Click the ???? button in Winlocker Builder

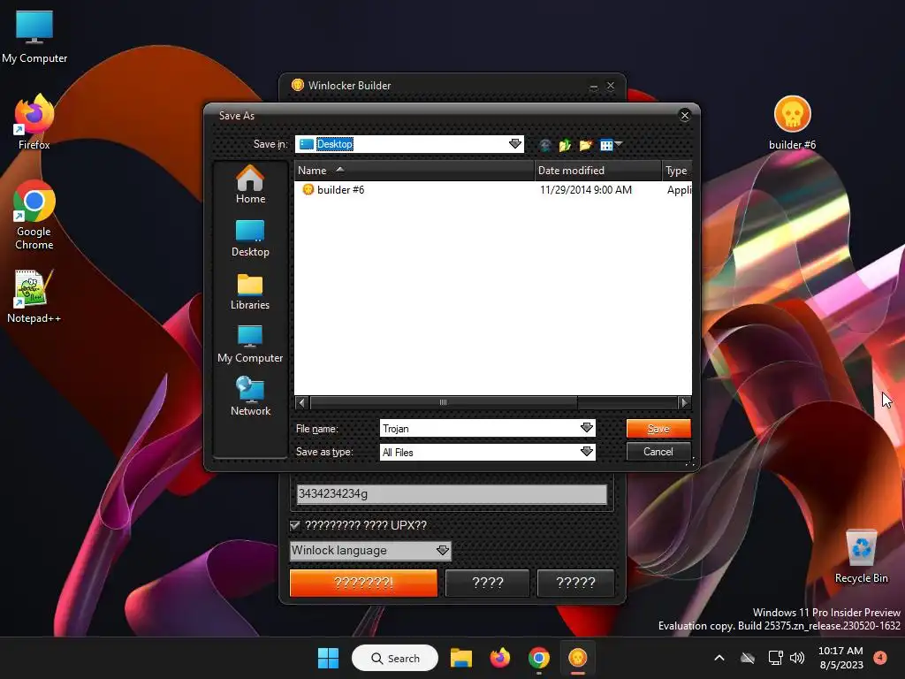click(x=488, y=583)
